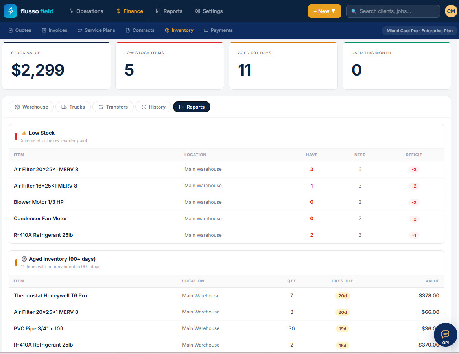Switch to the Warehouse tab
The width and height of the screenshot is (459, 354).
tap(31, 107)
